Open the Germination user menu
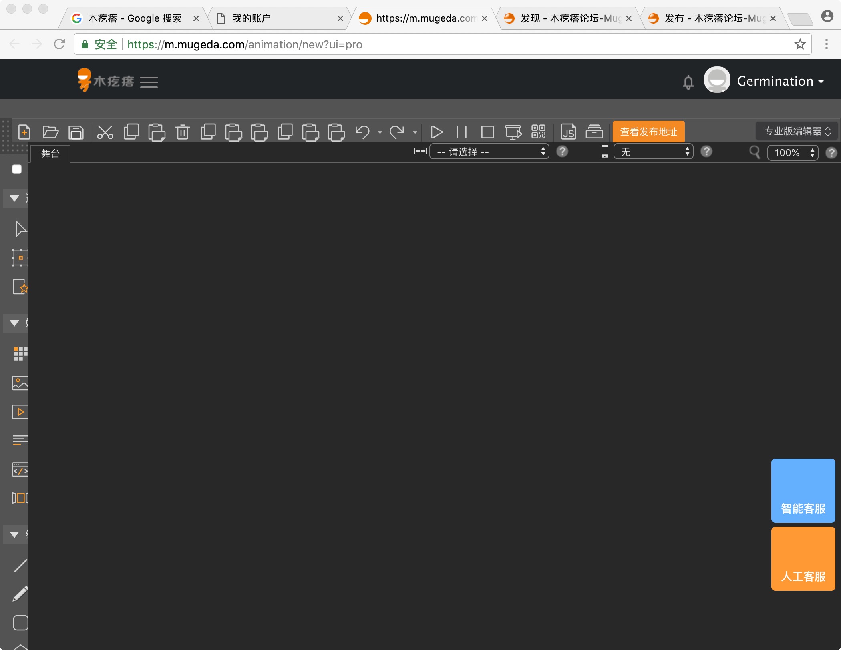The height and width of the screenshot is (650, 841). 781,81
